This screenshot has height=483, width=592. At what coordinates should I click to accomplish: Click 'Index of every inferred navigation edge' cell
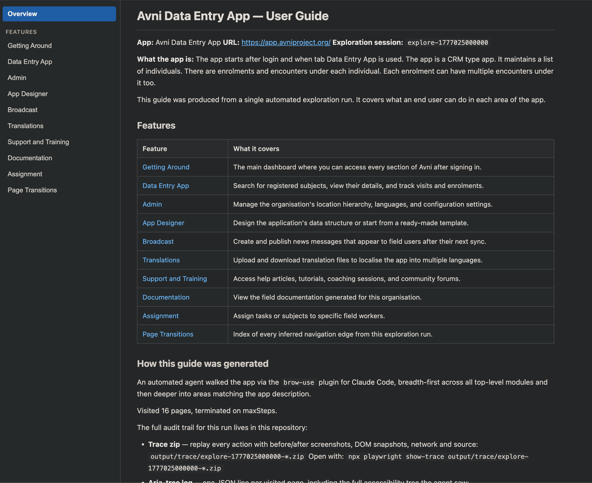[333, 334]
